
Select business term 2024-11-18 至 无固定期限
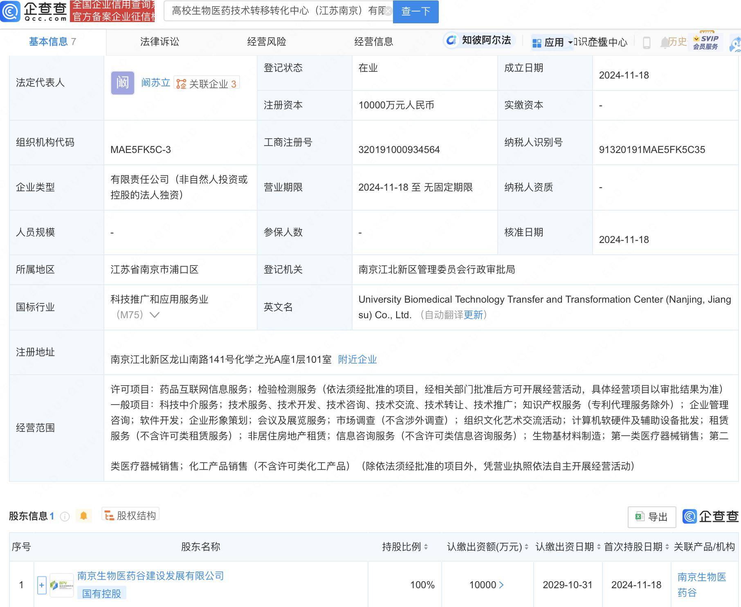[x=415, y=187]
